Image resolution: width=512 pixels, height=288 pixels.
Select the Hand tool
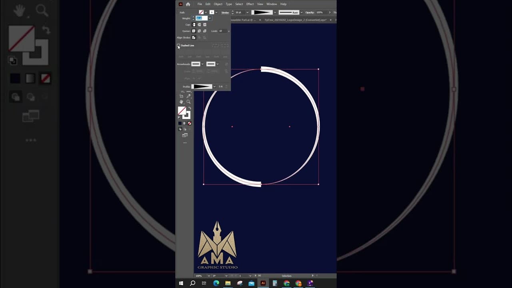pyautogui.click(x=181, y=102)
